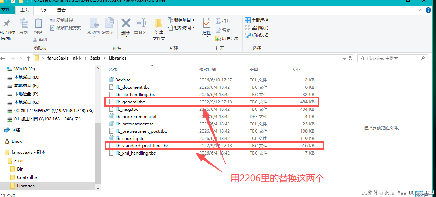This screenshot has height=197, width=436.
Task: Switch to the Home (主页) tab
Action: click(24, 10)
